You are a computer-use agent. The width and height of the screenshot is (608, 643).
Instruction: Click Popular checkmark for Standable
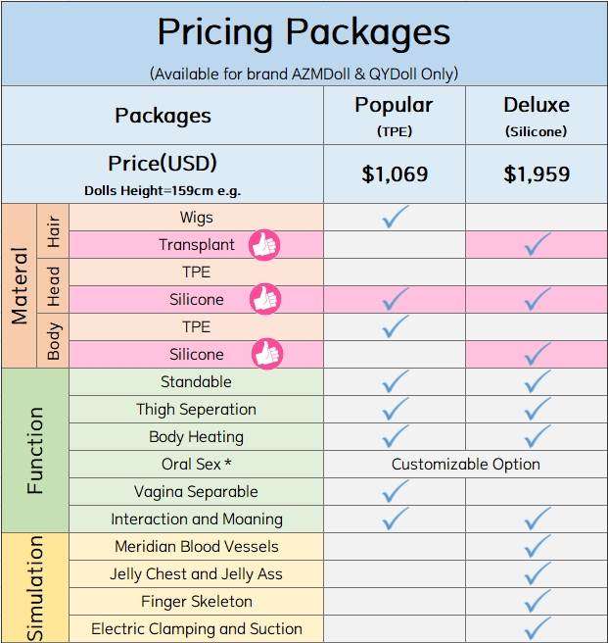point(395,382)
